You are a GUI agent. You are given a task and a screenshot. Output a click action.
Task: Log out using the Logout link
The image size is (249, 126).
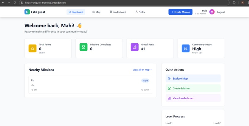click(221, 12)
